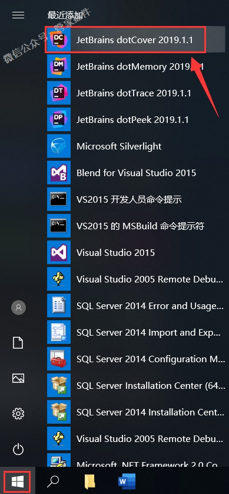
Task: Open the JetBrains dotPeek icon
Action: tap(59, 119)
